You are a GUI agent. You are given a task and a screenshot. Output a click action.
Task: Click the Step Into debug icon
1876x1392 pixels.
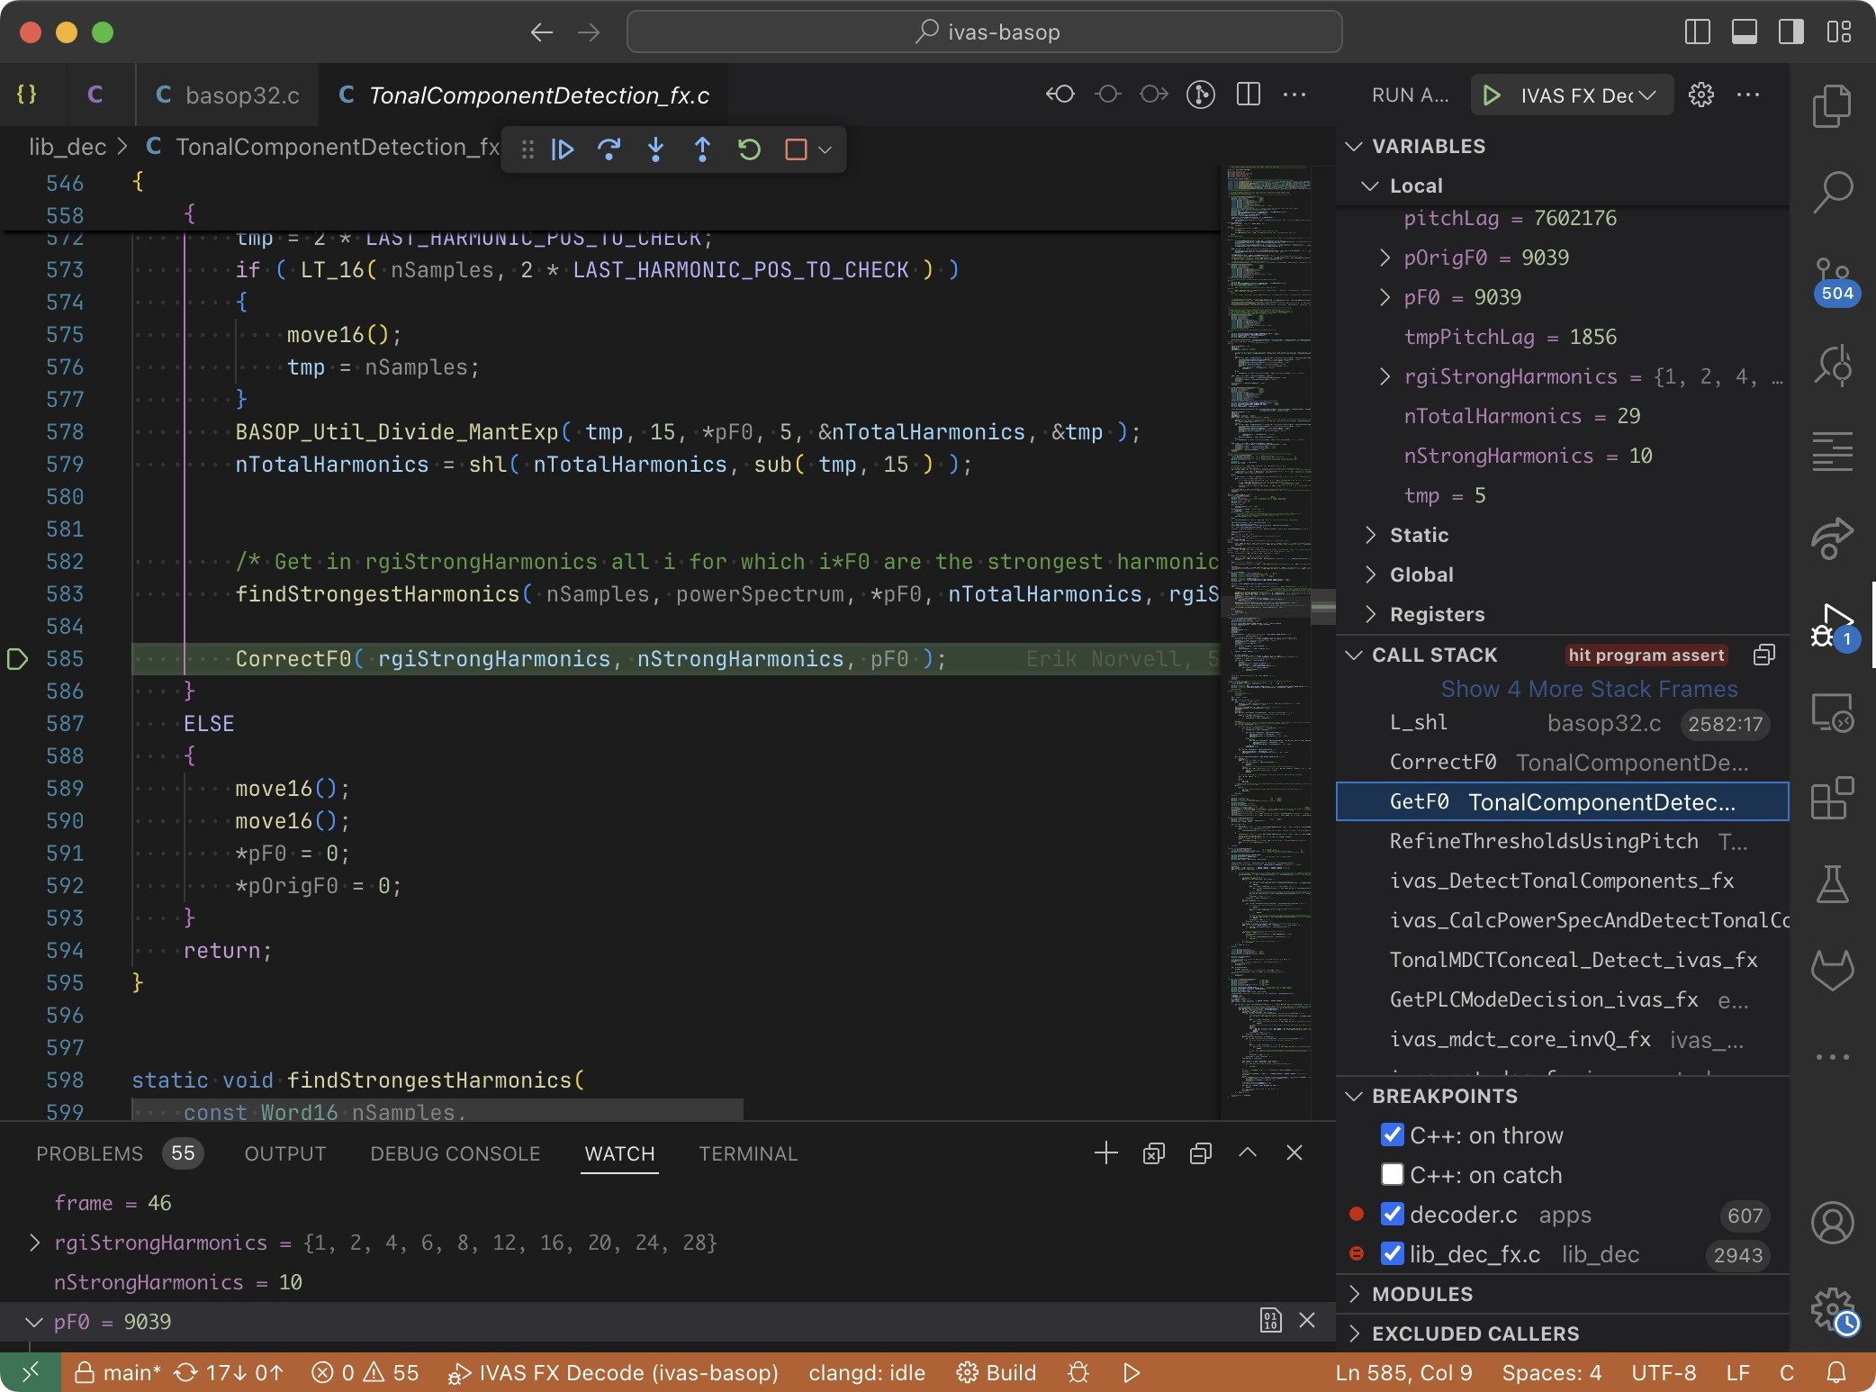coord(656,149)
